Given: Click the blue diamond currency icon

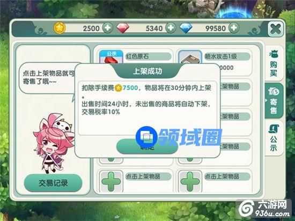Looking at the screenshot, I should coord(186,28).
